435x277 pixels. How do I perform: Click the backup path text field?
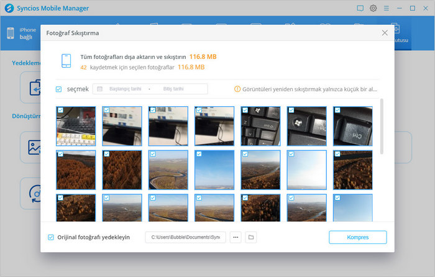click(x=185, y=237)
